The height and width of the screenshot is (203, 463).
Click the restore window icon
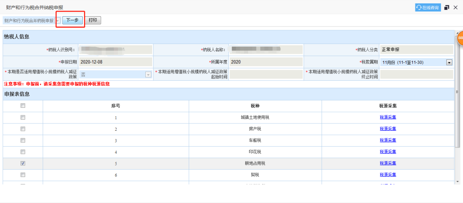click(447, 7)
